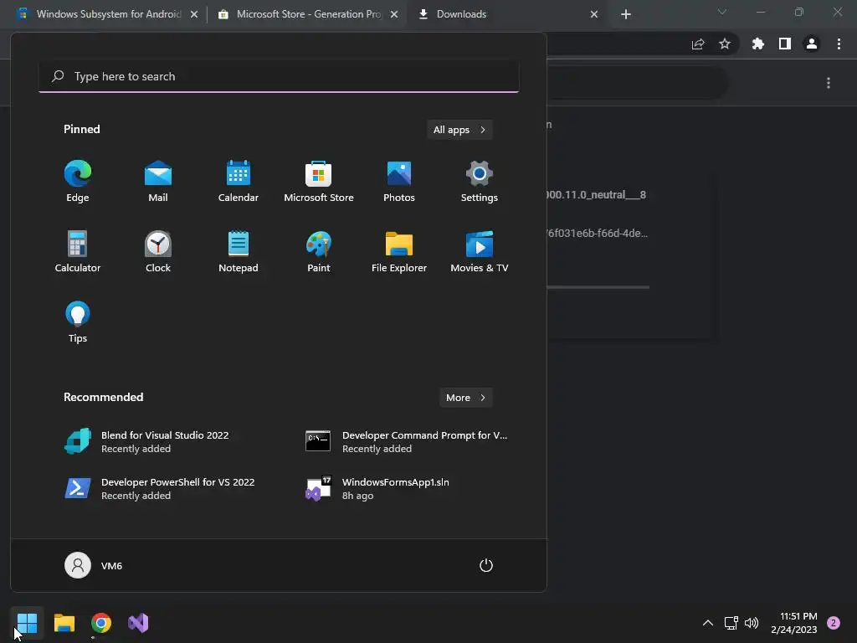Image resolution: width=857 pixels, height=643 pixels.
Task: Open the Clock app
Action: point(158,251)
